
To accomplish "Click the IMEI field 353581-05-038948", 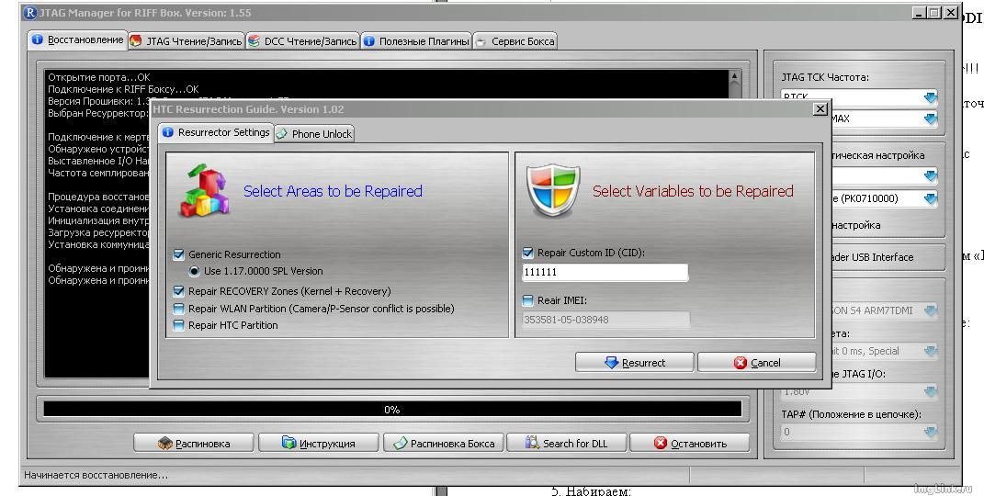I will (605, 320).
